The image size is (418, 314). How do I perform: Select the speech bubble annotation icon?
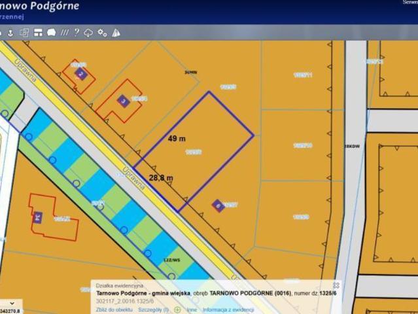(x=52, y=32)
